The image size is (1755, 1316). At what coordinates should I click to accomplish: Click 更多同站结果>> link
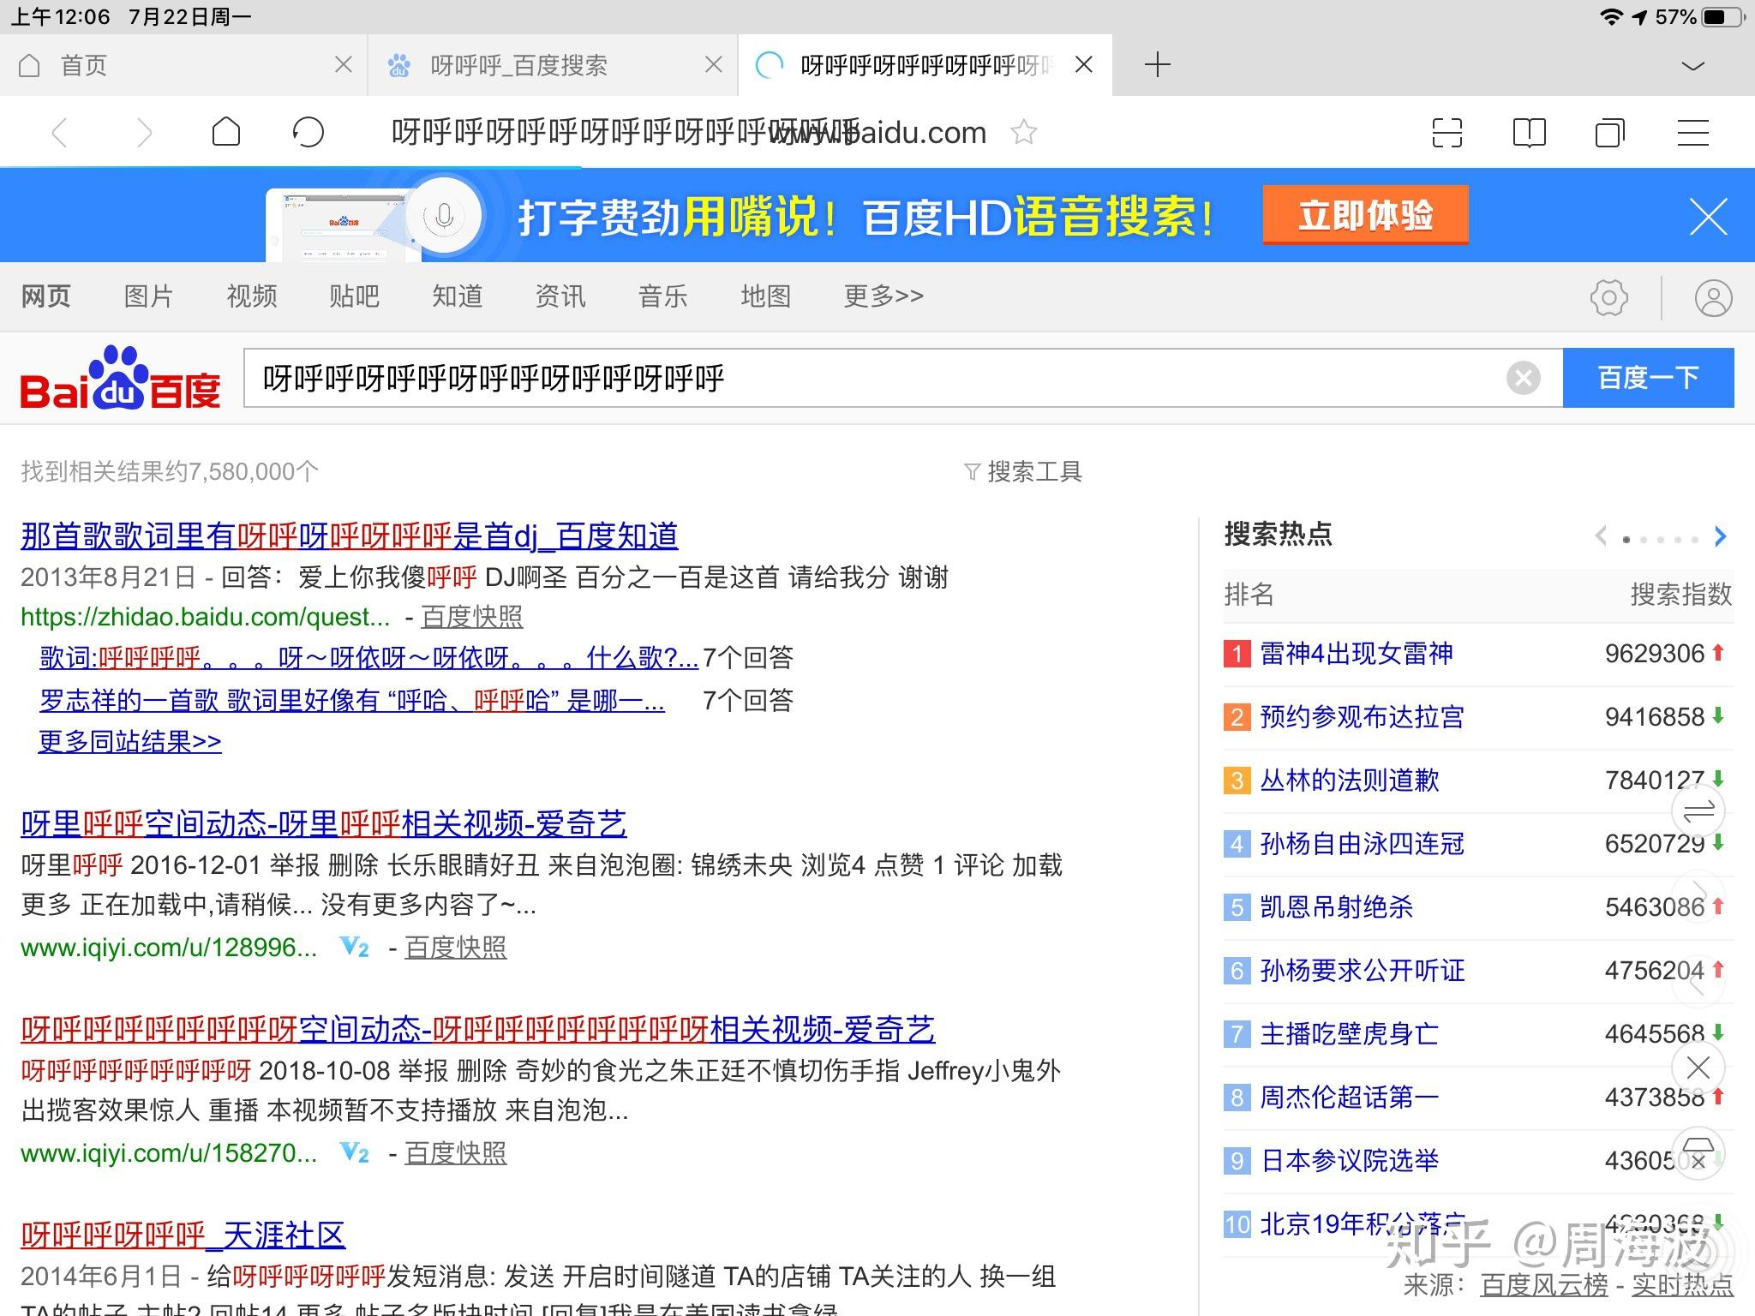pyautogui.click(x=130, y=742)
